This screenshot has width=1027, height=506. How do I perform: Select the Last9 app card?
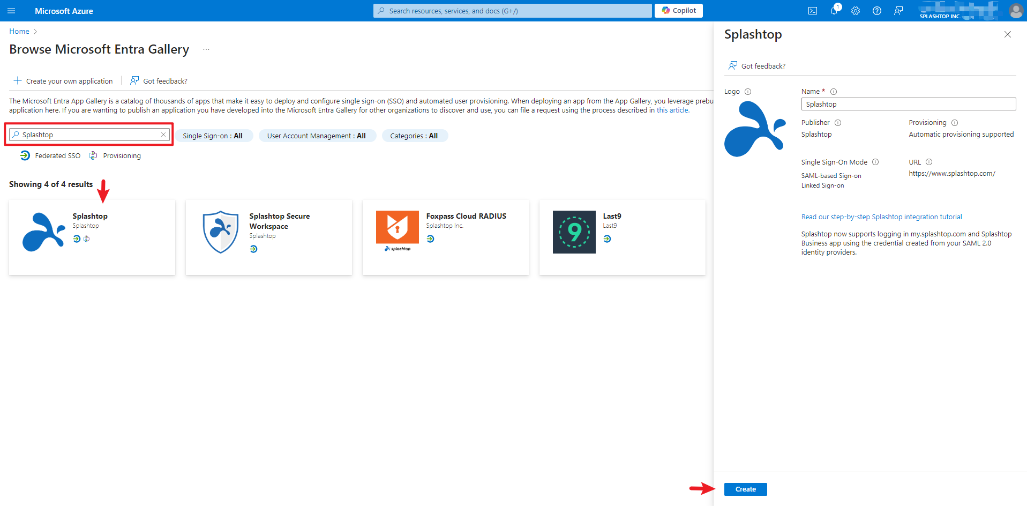[x=623, y=237]
